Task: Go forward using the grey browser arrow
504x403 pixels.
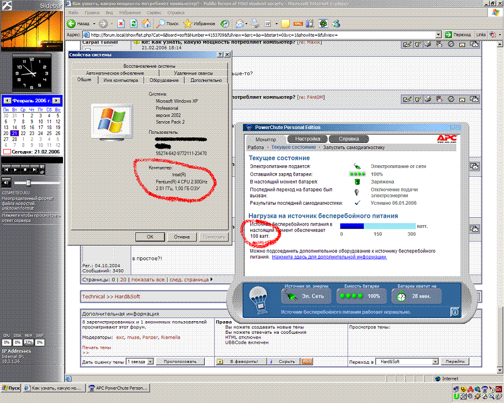Action: (103, 24)
